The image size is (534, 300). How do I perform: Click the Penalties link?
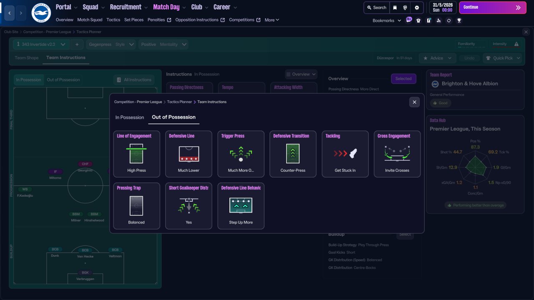159,20
